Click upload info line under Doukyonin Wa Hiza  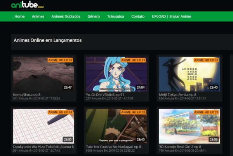37,151
